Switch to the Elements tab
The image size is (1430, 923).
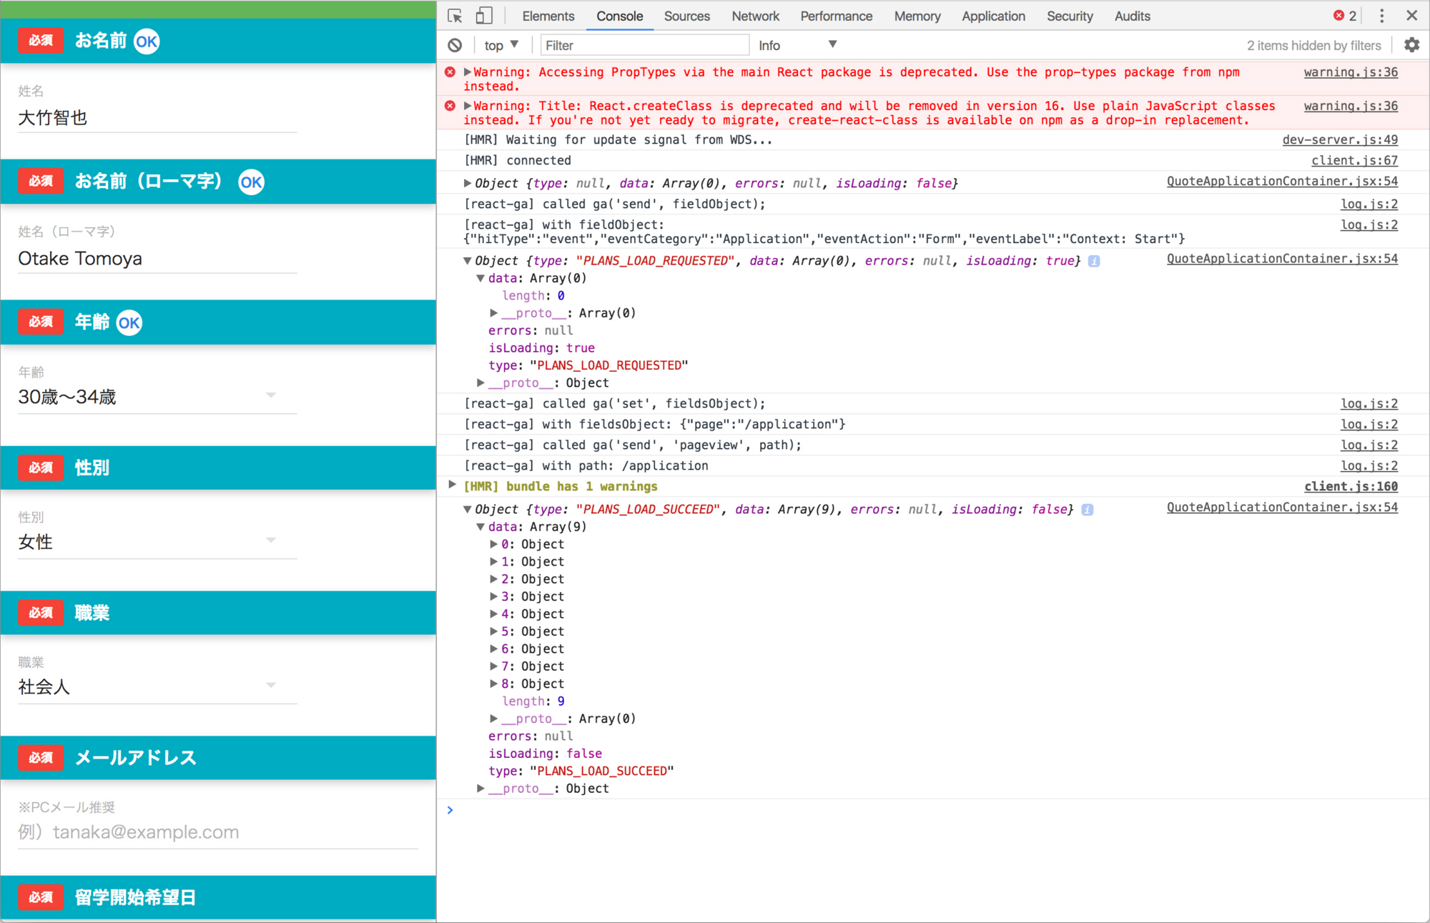tap(548, 16)
